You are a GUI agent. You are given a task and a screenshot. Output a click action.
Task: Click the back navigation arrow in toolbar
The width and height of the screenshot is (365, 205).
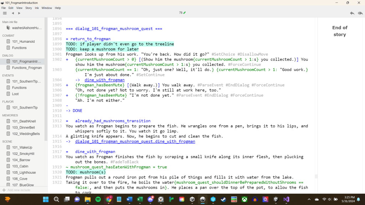tap(13, 13)
